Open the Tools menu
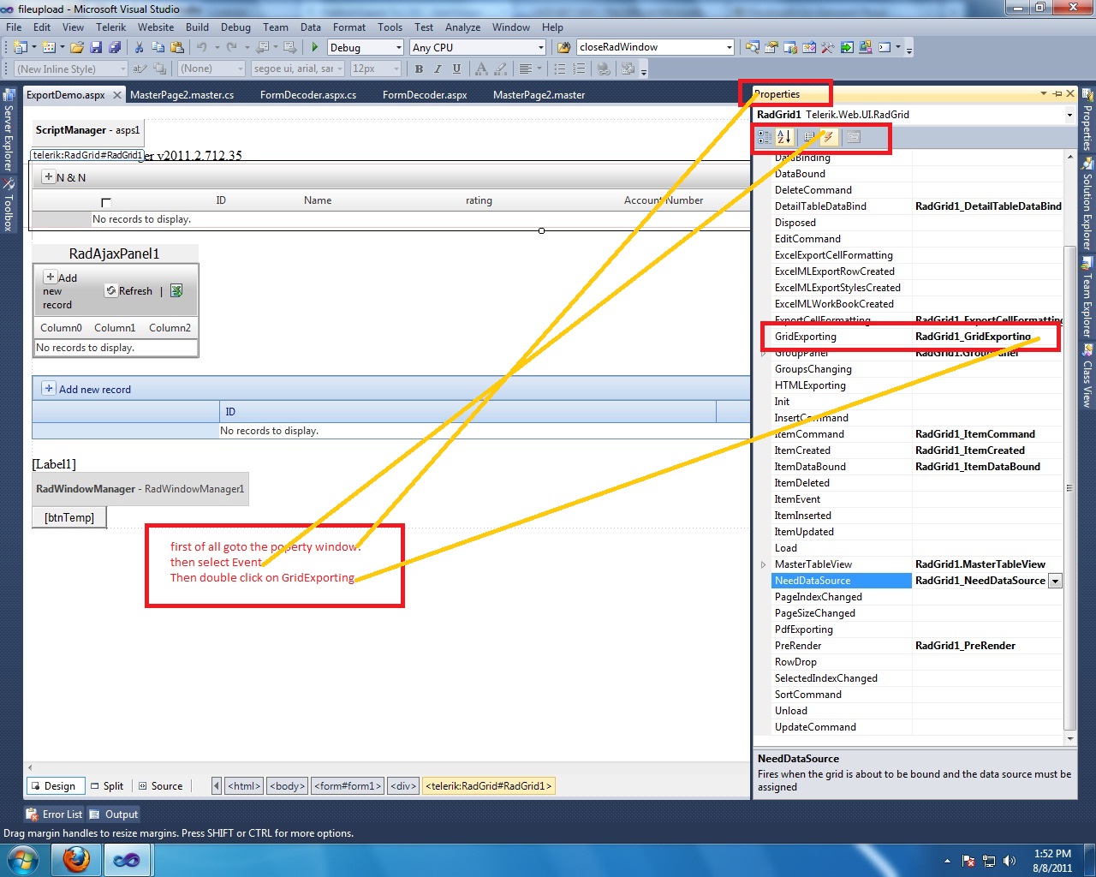Image resolution: width=1096 pixels, height=877 pixels. pos(390,27)
